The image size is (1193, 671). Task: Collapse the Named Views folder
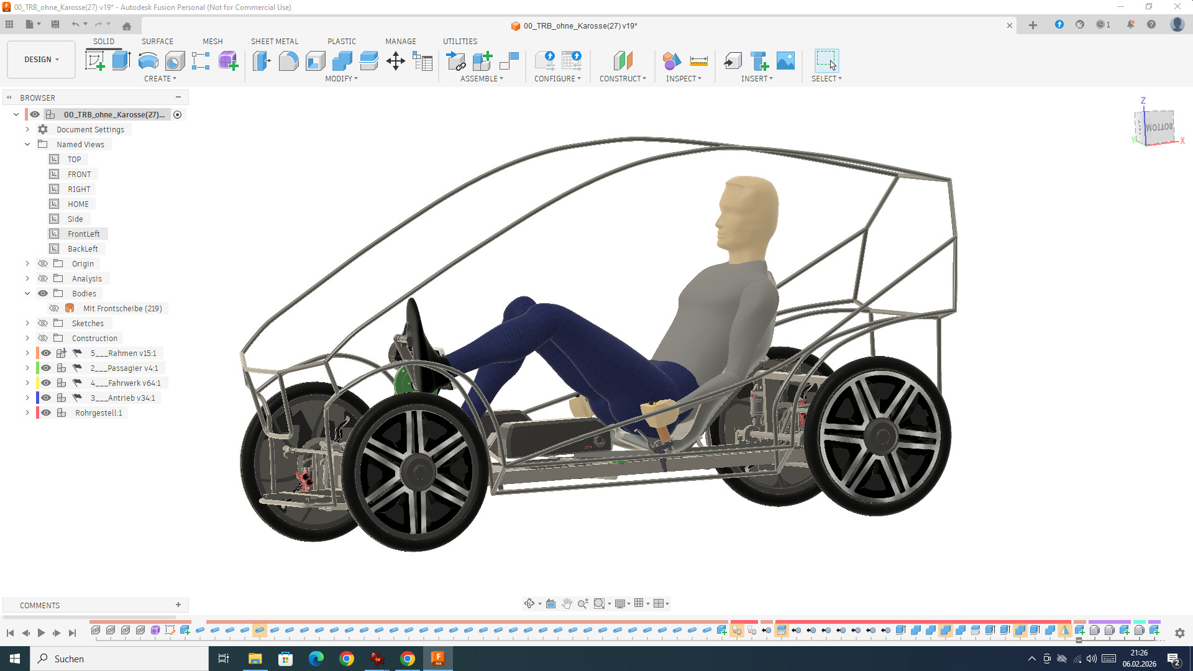click(x=27, y=144)
